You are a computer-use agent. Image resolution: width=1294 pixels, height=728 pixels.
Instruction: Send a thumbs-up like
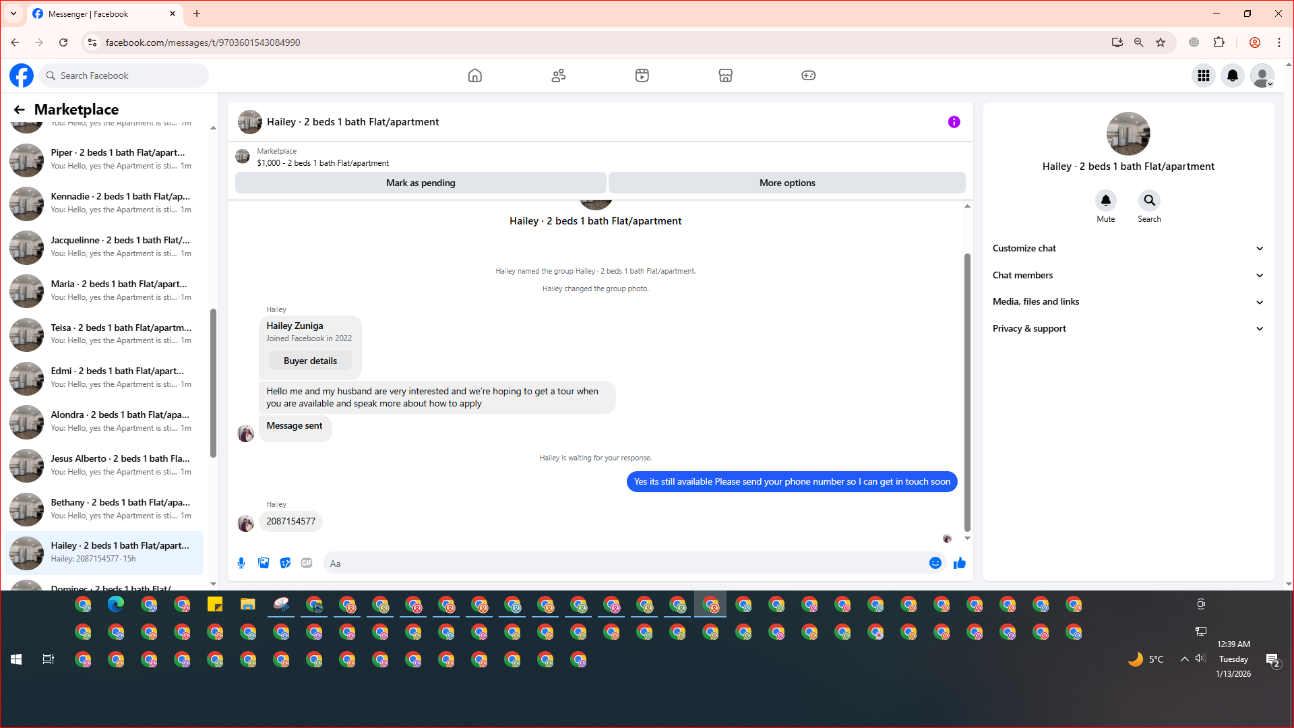click(x=960, y=563)
